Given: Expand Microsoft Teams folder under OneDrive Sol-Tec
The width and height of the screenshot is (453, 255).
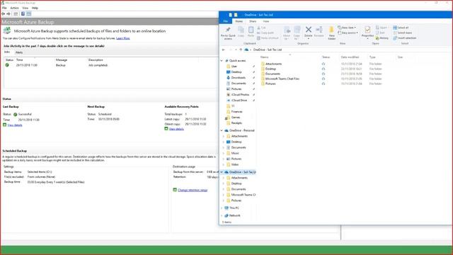Looking at the screenshot, I should [x=224, y=195].
